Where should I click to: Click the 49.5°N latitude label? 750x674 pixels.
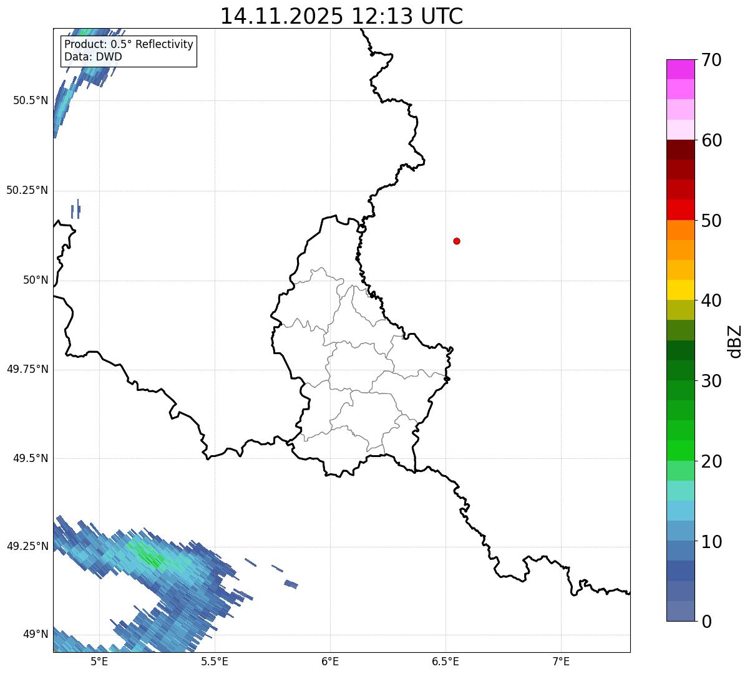(x=31, y=458)
